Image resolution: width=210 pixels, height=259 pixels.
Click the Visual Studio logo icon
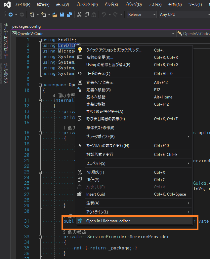click(7, 5)
